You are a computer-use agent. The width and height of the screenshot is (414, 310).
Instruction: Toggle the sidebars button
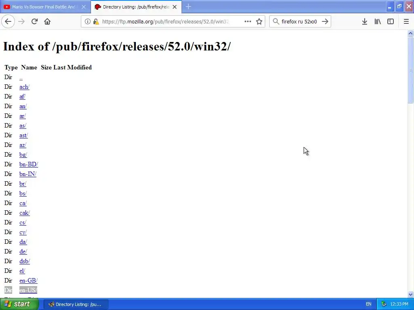(391, 22)
